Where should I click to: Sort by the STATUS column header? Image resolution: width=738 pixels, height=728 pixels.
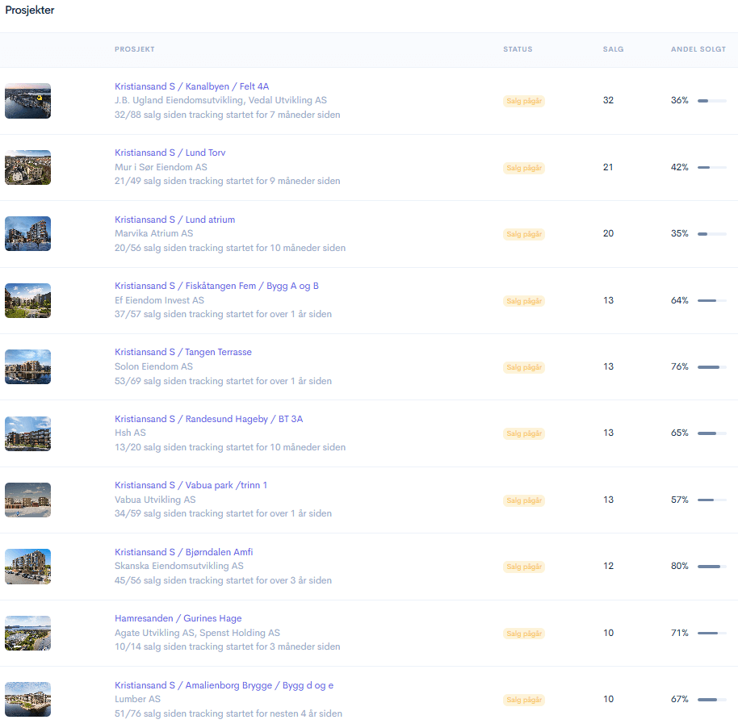[518, 49]
